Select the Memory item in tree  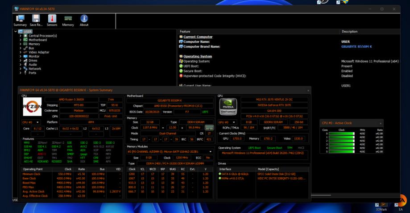(34, 44)
